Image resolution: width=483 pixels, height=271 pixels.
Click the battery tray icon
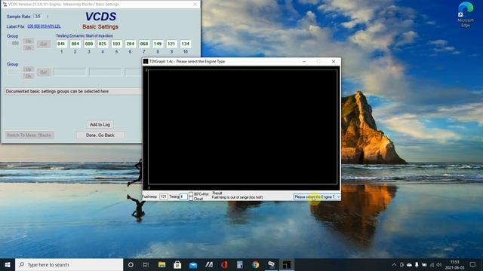pyautogui.click(x=424, y=264)
